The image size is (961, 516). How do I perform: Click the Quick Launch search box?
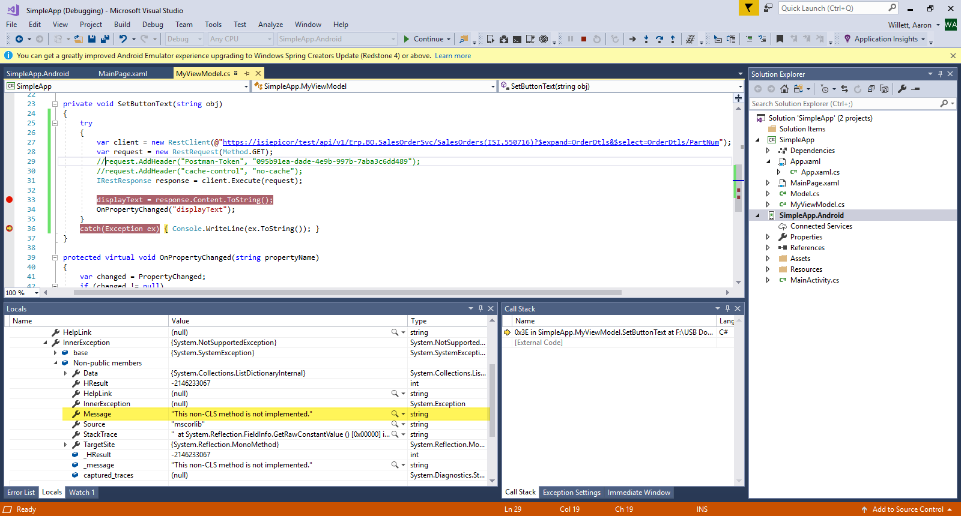click(x=838, y=8)
